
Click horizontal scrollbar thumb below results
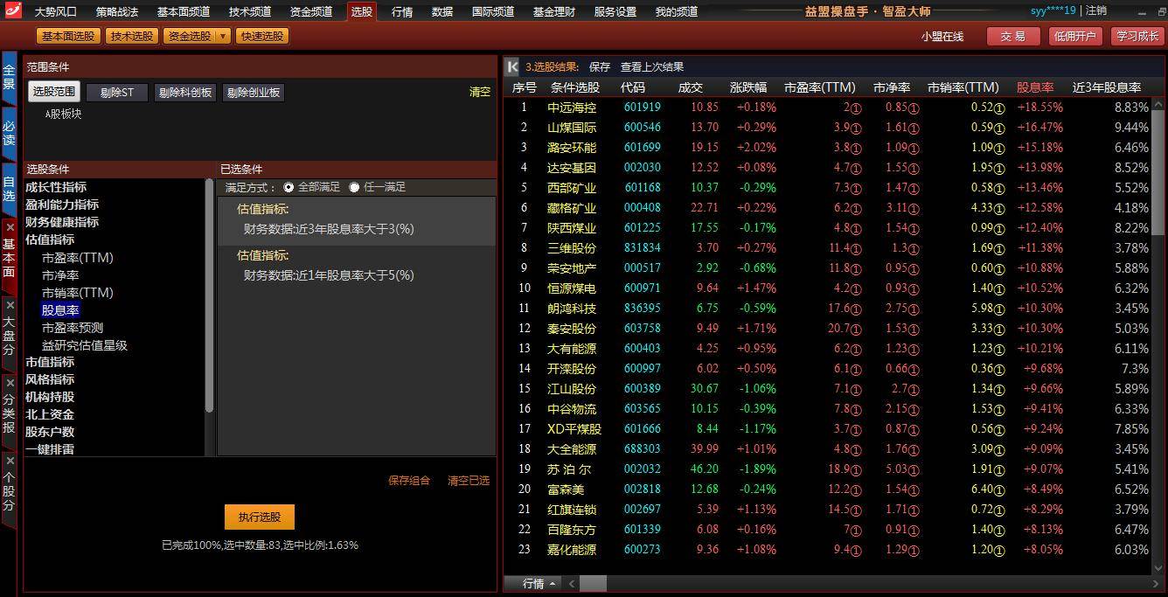(592, 584)
